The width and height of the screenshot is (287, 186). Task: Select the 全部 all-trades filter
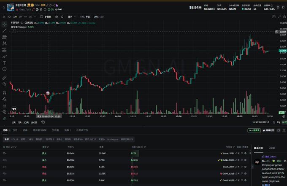(7, 139)
